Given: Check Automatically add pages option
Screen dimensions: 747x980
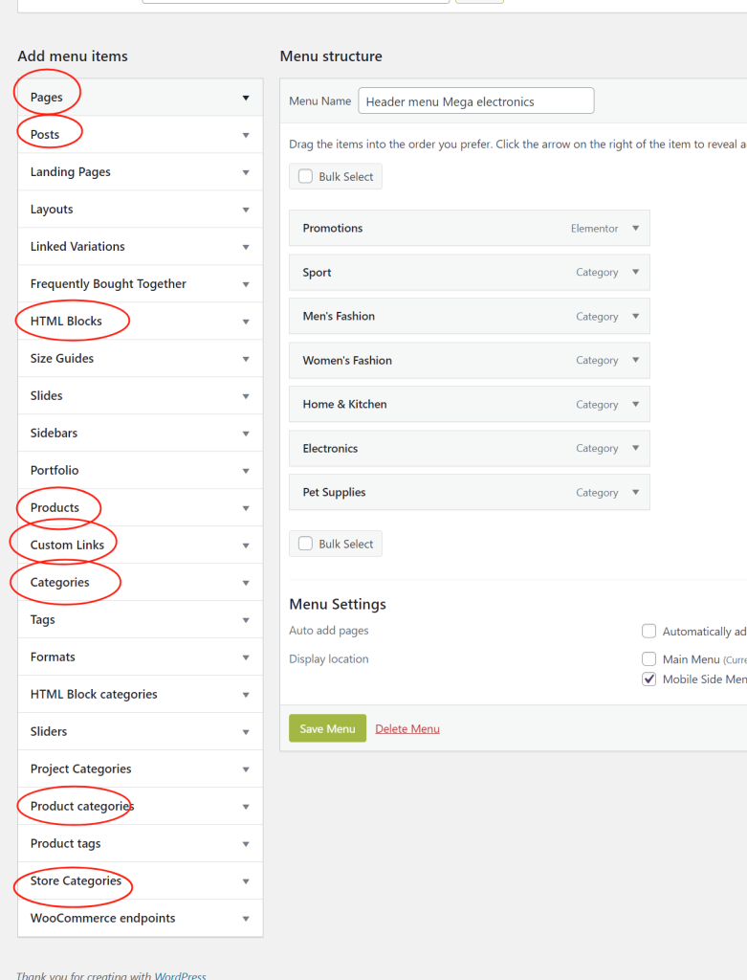Looking at the screenshot, I should coord(649,632).
